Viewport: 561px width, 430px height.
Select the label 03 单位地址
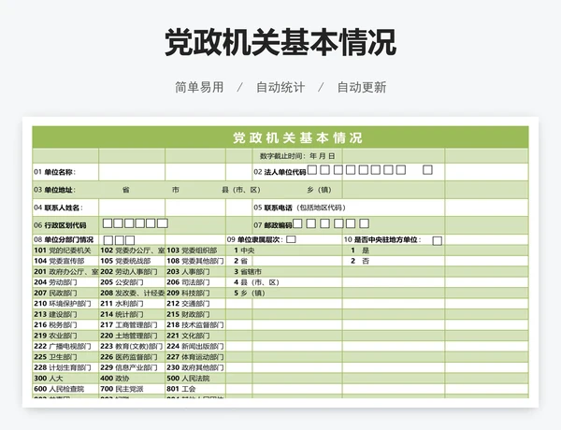coord(55,190)
